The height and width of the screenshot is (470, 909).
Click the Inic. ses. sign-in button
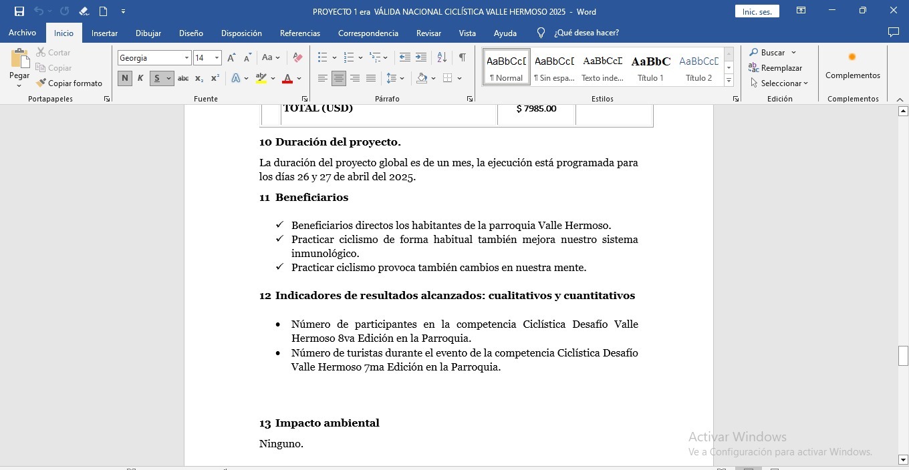click(x=757, y=11)
